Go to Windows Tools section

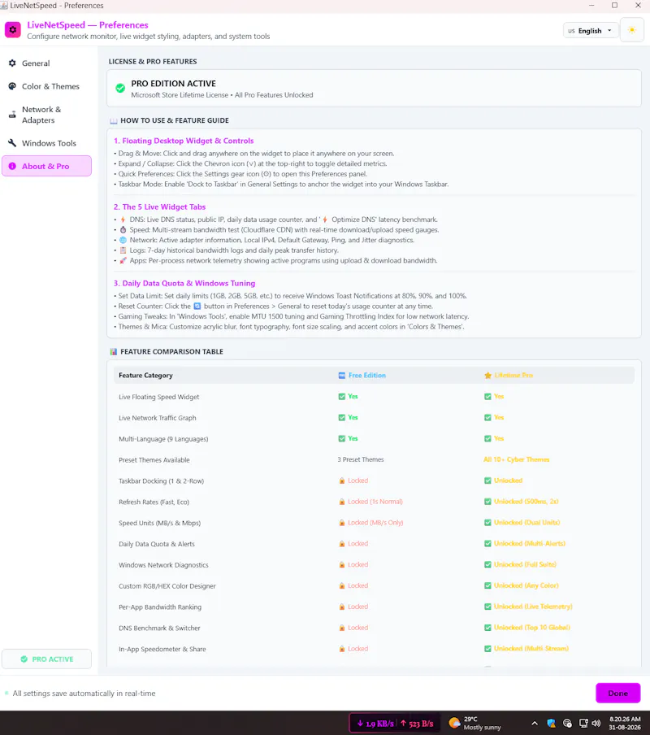point(46,143)
